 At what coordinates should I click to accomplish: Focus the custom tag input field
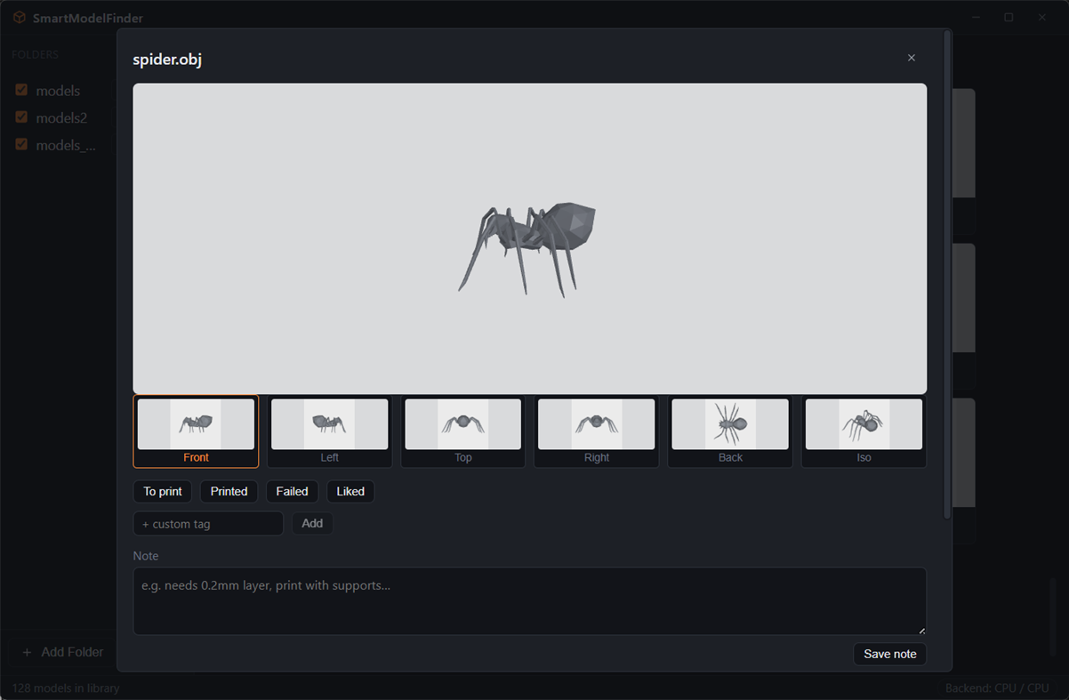(208, 524)
